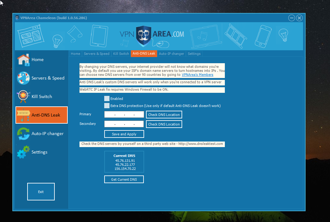The height and width of the screenshot is (222, 330).
Task: Click the WebRTC IP Leak firewall notice
Action: coord(152,90)
